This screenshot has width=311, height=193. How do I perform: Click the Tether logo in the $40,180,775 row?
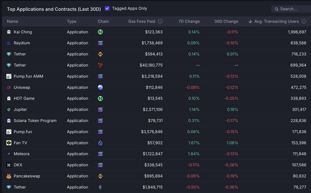coord(9,65)
